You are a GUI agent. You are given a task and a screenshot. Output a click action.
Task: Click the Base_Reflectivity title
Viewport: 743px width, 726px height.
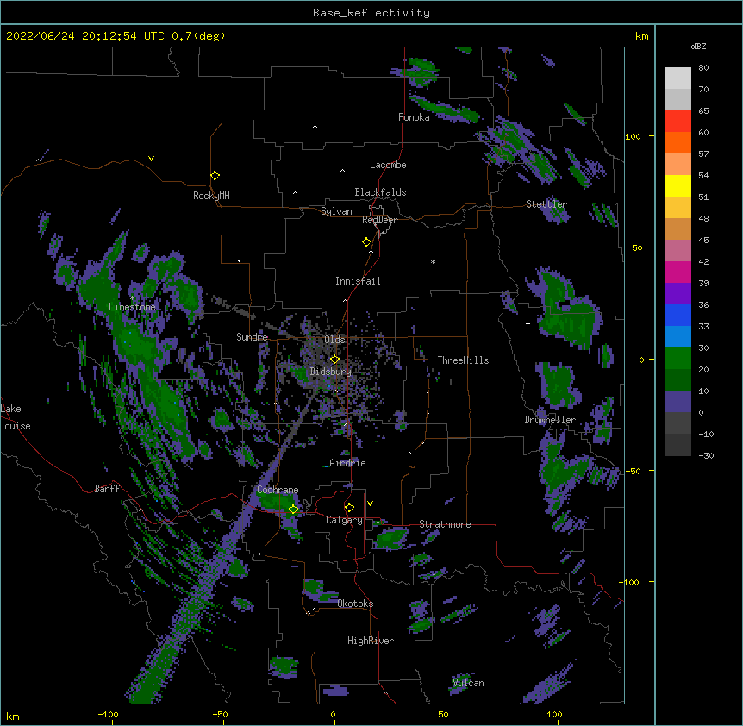pos(371,13)
